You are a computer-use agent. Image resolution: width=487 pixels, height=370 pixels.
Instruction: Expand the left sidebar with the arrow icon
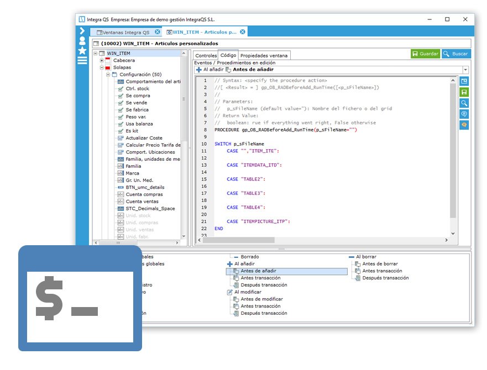click(x=82, y=31)
